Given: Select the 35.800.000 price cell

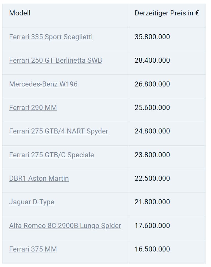Looking at the screenshot, I should tap(152, 37).
